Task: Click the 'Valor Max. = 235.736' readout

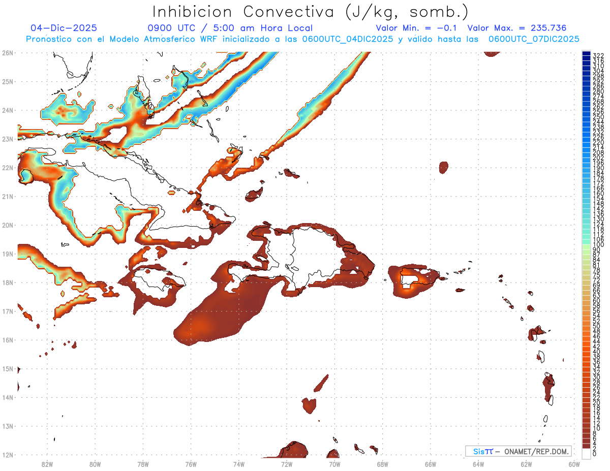Action: click(x=517, y=28)
